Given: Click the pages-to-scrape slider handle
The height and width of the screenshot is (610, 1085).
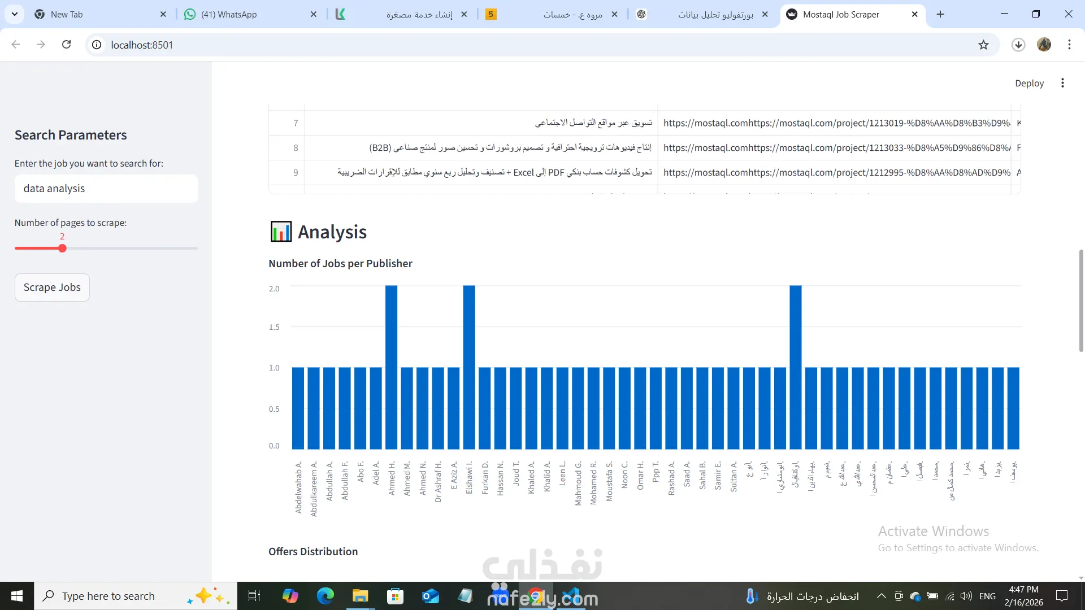Looking at the screenshot, I should click(x=62, y=248).
